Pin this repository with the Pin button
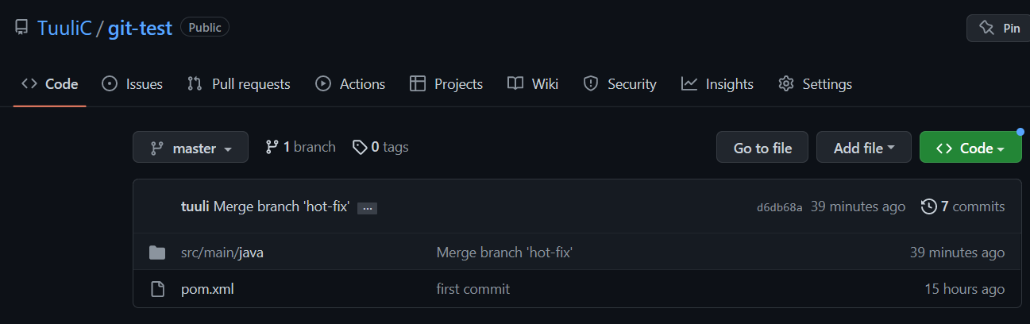 1000,28
